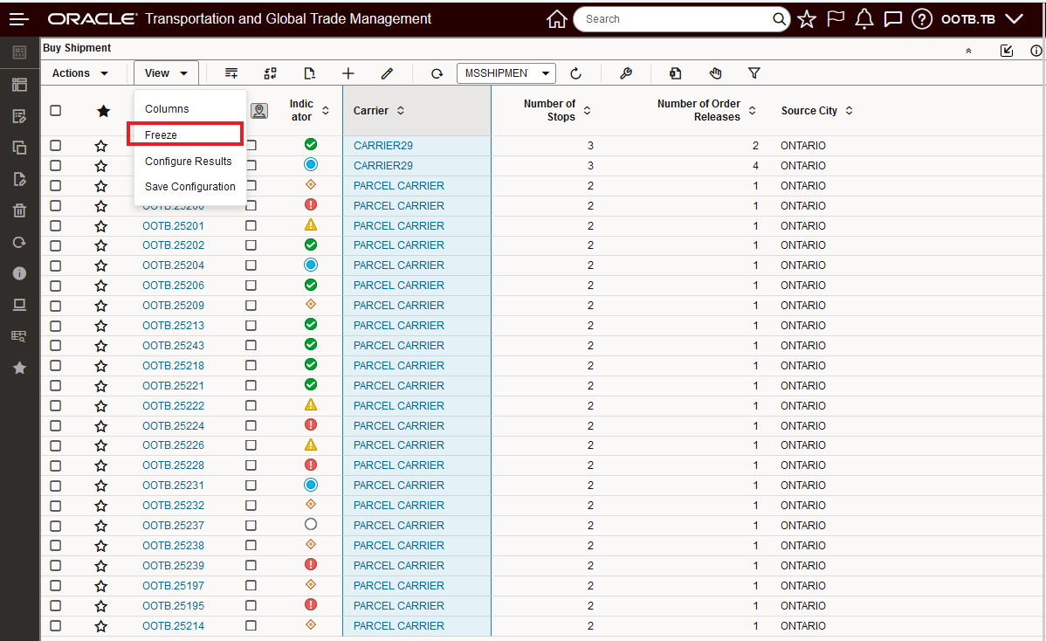
Task: Open the hamburger navigation menu
Action: 18,19
